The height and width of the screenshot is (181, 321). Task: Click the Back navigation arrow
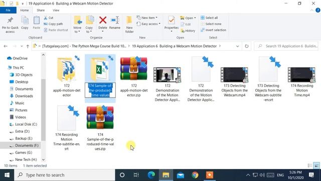(6, 46)
